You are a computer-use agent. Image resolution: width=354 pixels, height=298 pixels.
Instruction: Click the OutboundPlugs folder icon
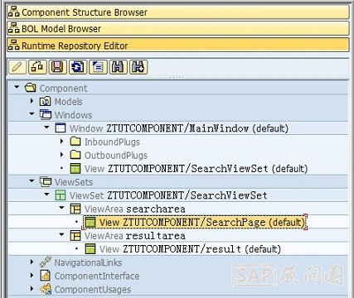(x=75, y=155)
